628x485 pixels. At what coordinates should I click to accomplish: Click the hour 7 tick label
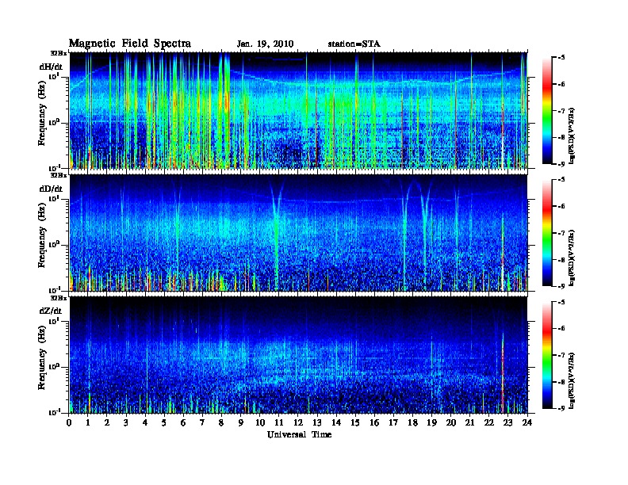[202, 422]
